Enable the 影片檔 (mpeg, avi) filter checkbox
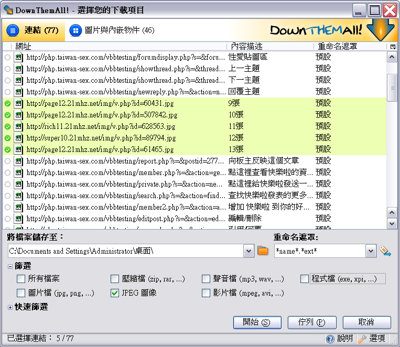 (x=206, y=293)
